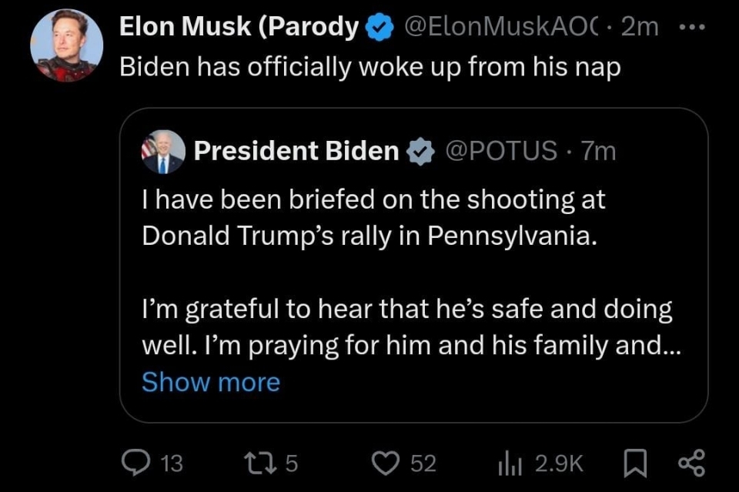Open the @POTUS handle link
This screenshot has width=739, height=492.
[x=501, y=152]
